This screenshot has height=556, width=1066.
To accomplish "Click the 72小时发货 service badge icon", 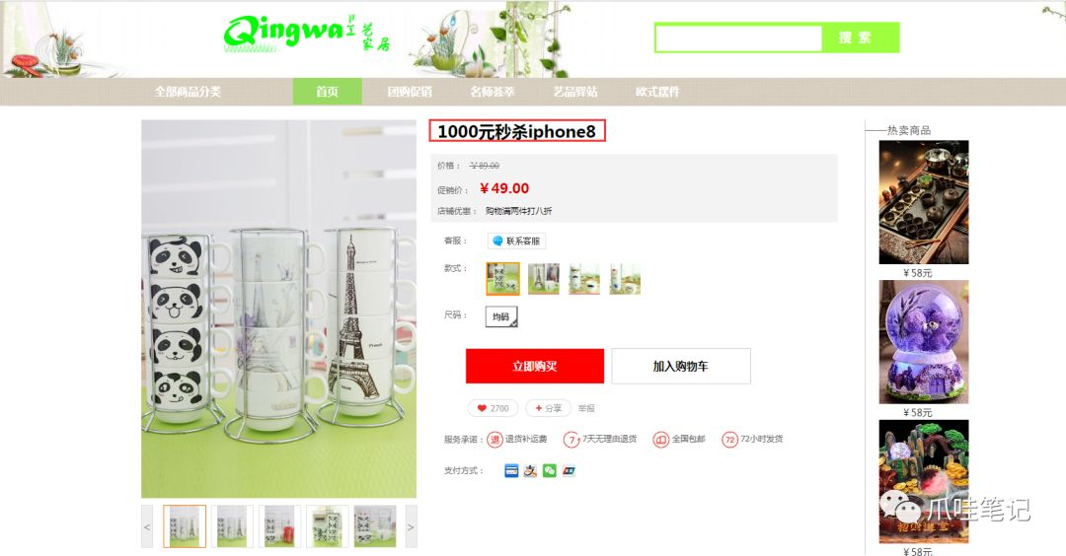I will coord(729,440).
